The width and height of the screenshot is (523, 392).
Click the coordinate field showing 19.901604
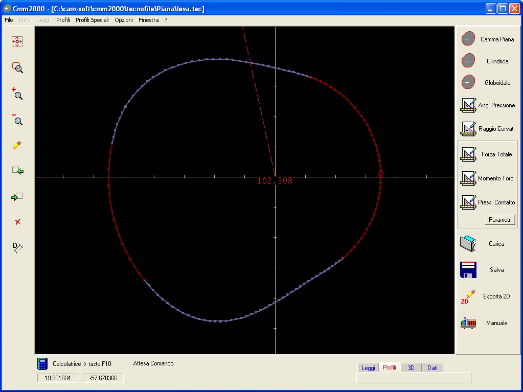tap(58, 378)
